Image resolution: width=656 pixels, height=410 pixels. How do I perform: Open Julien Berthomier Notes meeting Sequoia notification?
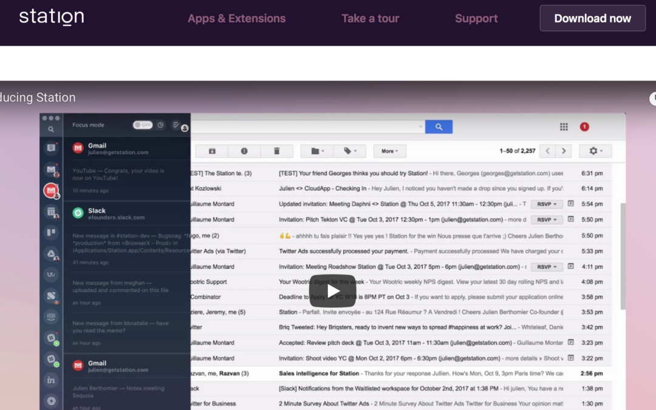127,395
